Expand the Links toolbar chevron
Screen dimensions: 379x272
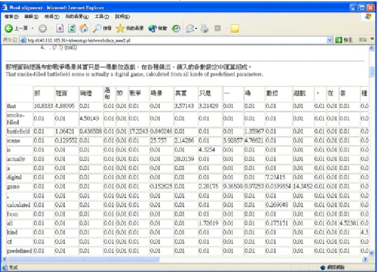[x=372, y=39]
